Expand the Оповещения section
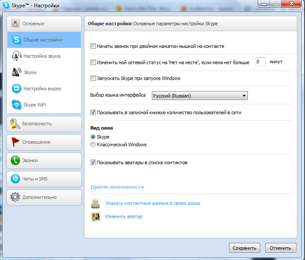 point(44,142)
